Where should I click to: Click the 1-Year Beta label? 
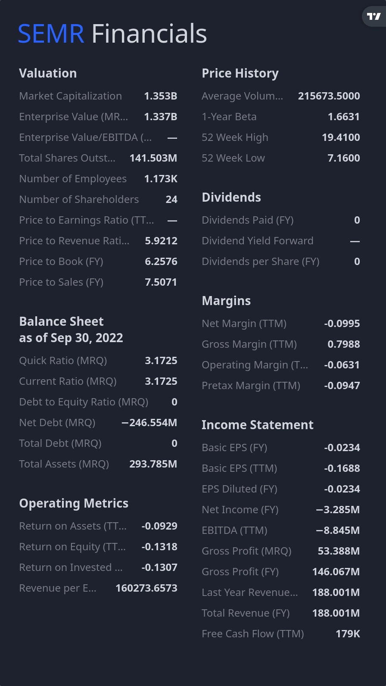(229, 117)
